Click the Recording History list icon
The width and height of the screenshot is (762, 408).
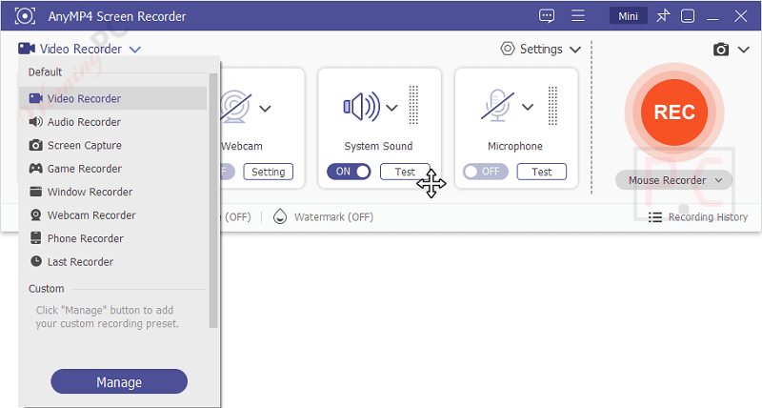coord(655,217)
